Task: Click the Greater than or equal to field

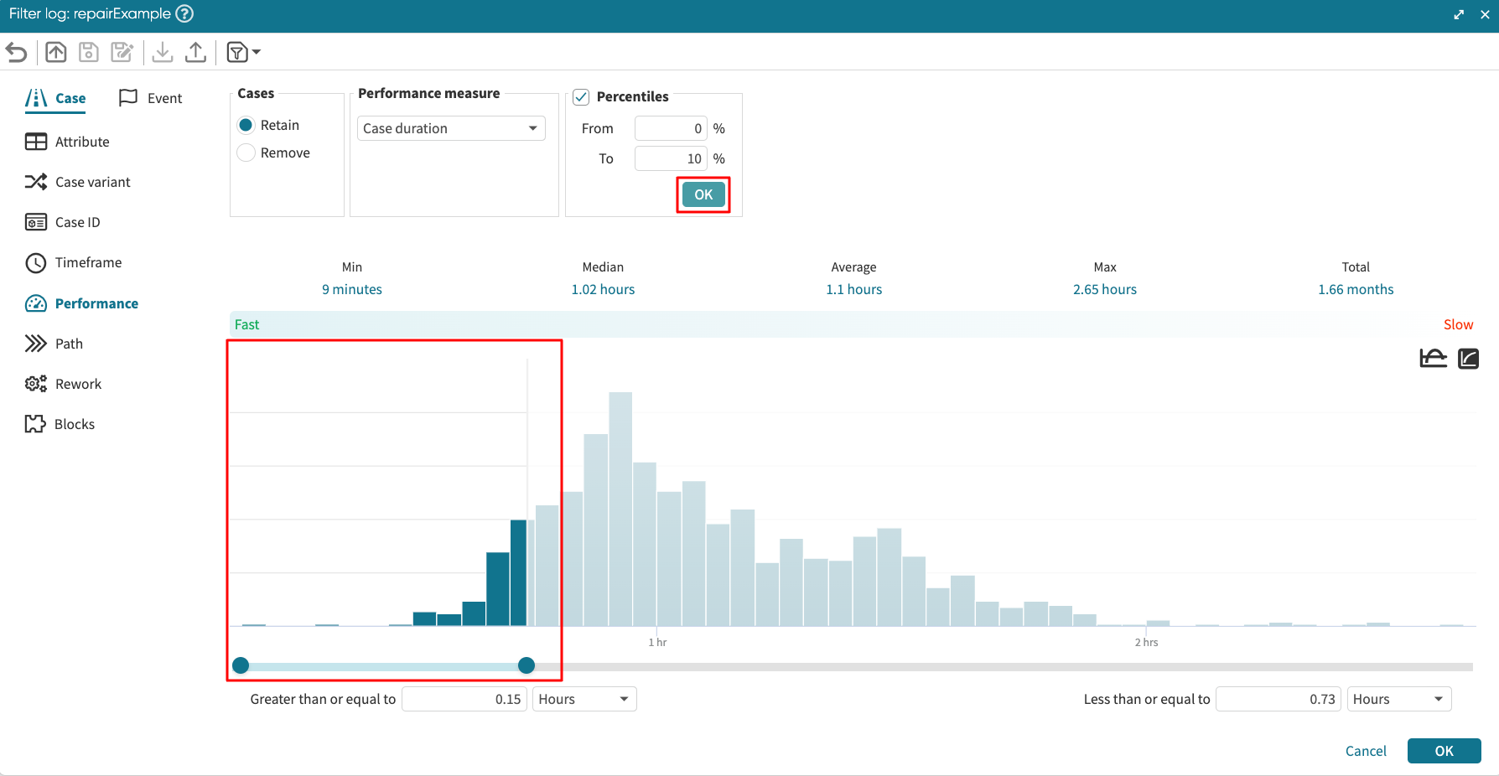Action: click(x=464, y=699)
